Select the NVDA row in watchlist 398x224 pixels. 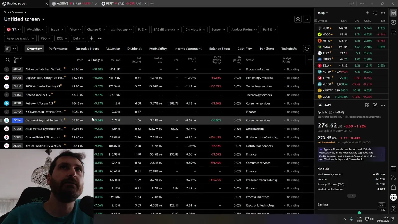coord(351,47)
